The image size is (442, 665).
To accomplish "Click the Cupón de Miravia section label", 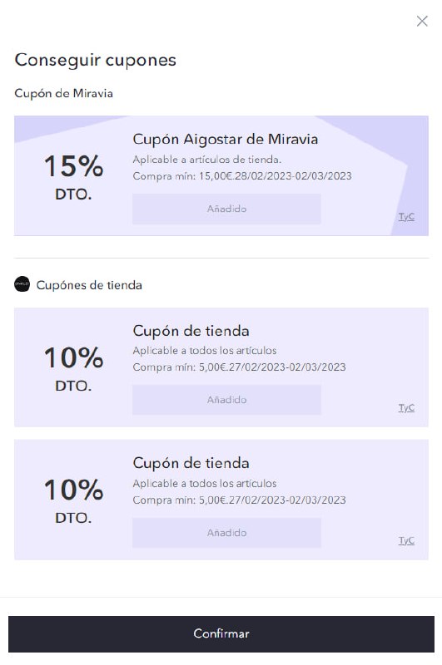I will [x=64, y=93].
